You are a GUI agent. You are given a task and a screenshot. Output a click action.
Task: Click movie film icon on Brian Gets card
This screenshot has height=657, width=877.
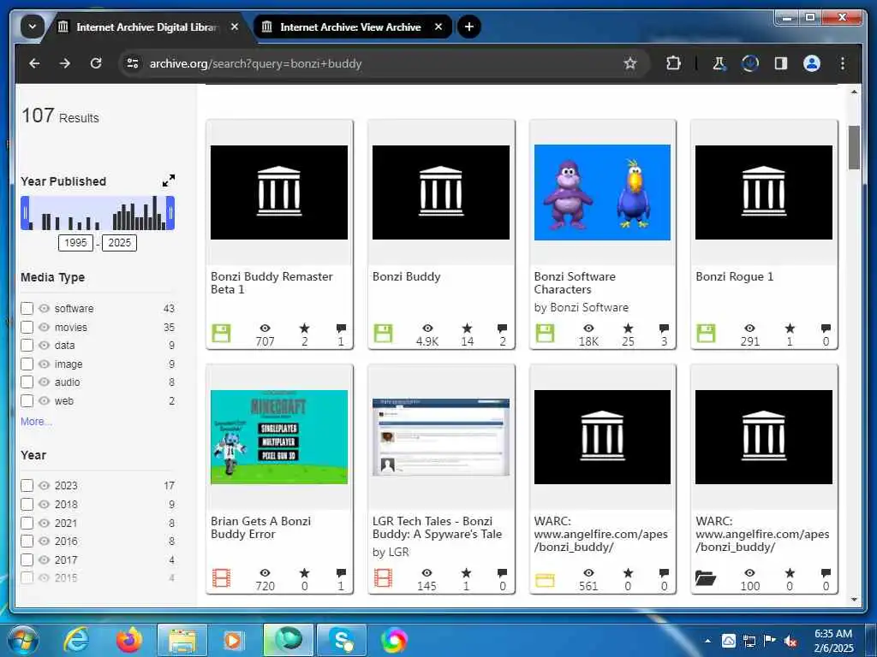tap(222, 578)
